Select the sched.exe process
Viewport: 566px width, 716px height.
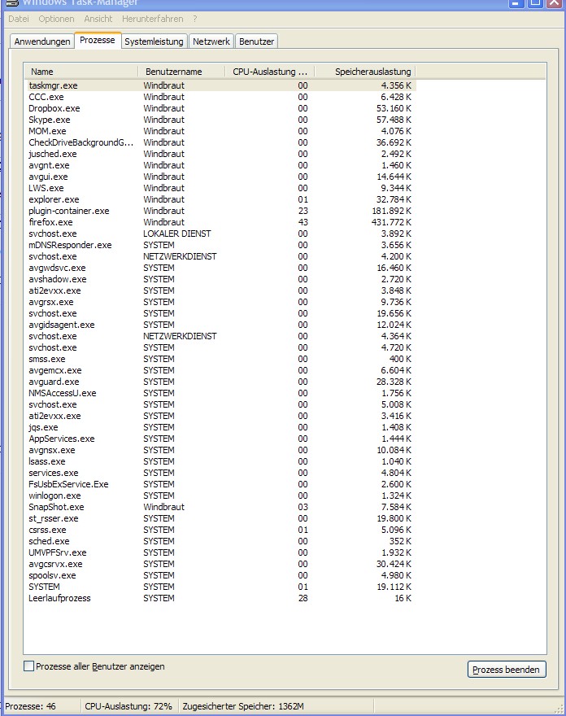pos(220,542)
